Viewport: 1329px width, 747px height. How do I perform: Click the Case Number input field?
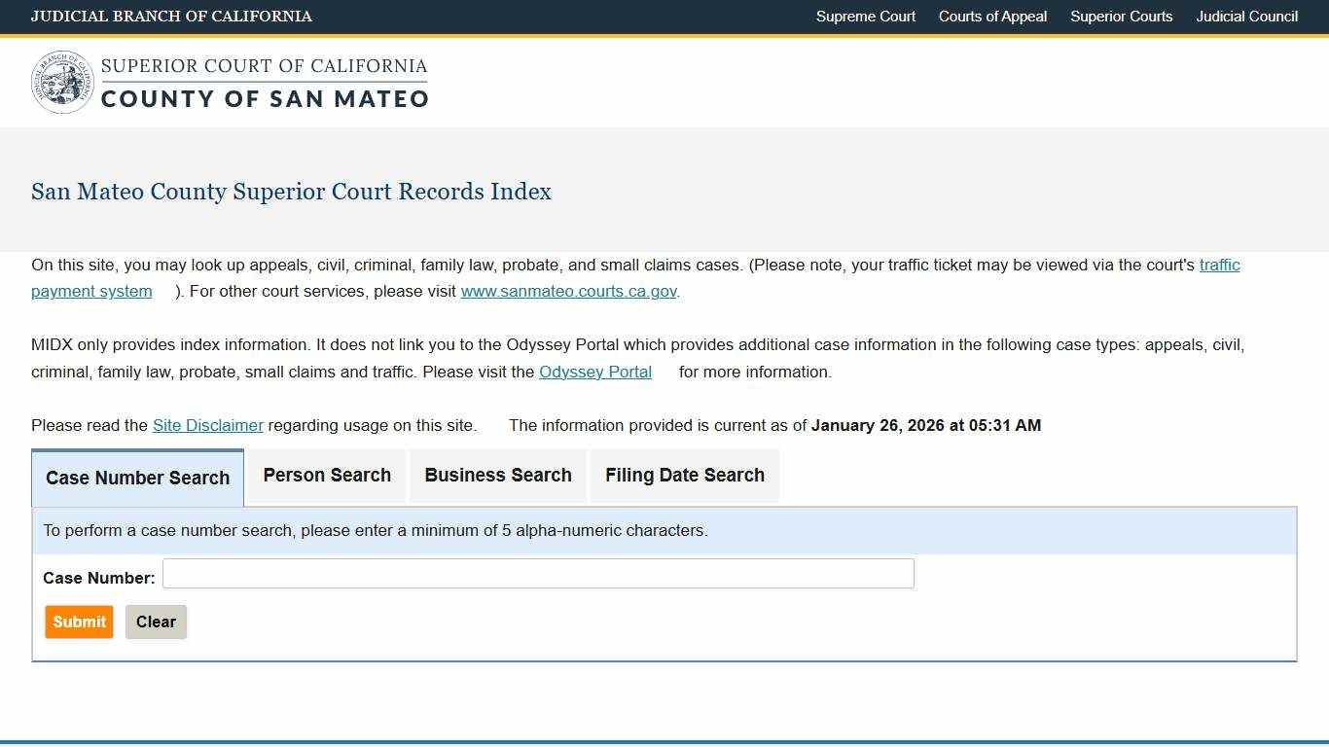(538, 574)
